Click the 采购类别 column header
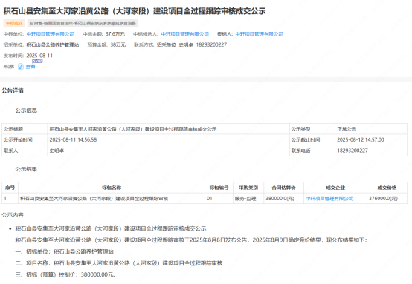This screenshot has height=284, width=412. tap(248, 188)
